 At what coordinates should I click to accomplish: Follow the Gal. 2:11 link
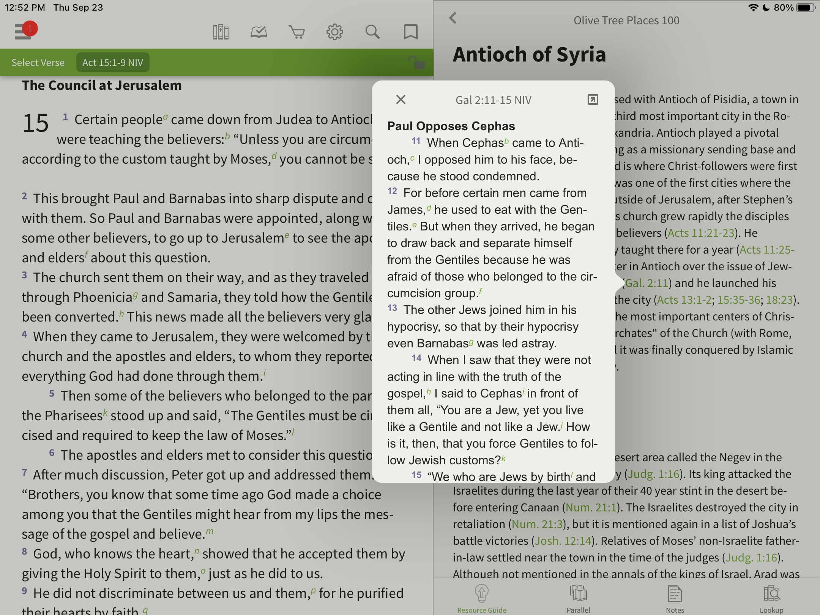[x=647, y=283]
